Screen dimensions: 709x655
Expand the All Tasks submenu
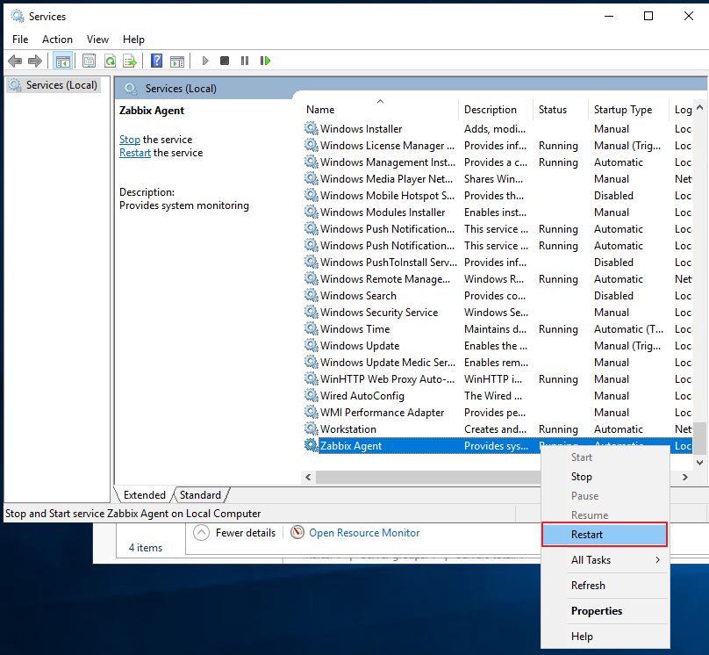click(x=605, y=560)
